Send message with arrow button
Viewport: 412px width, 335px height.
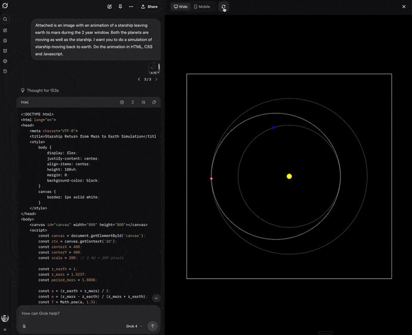click(x=153, y=326)
